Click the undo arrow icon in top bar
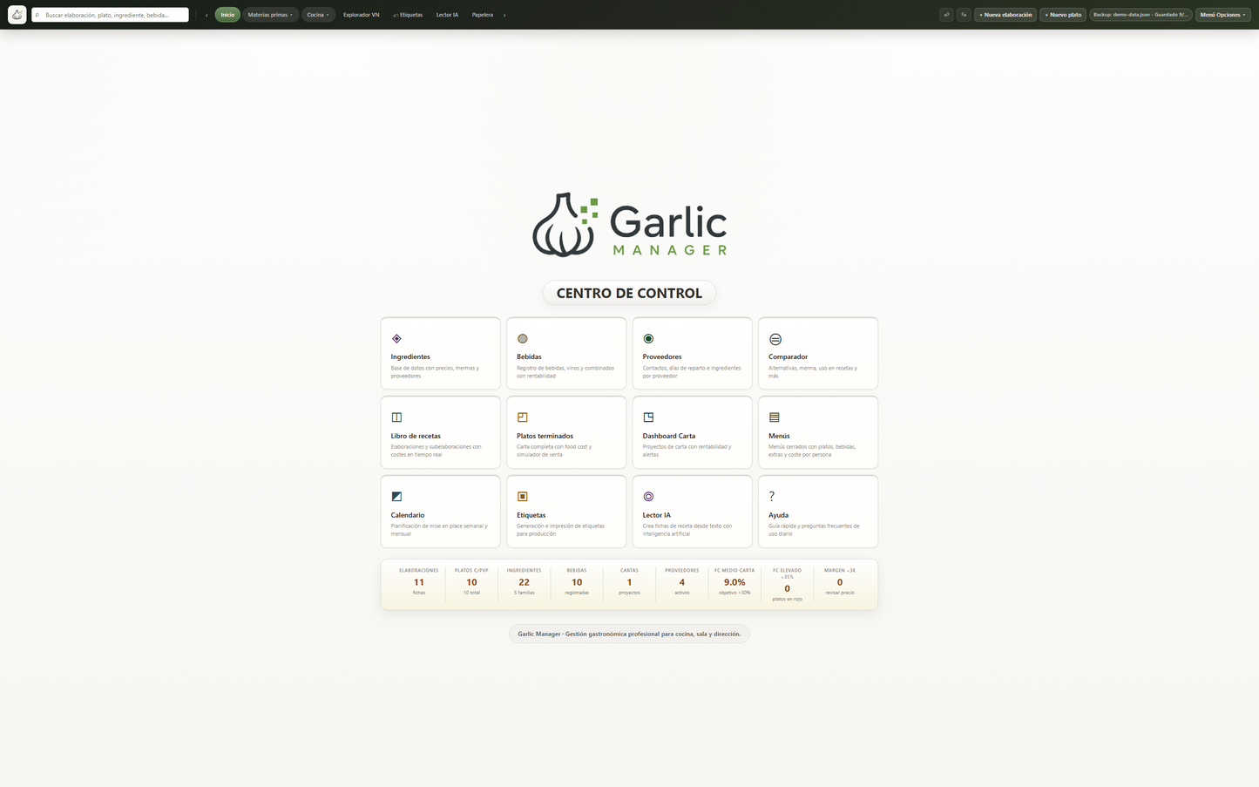The width and height of the screenshot is (1259, 787). click(x=946, y=15)
